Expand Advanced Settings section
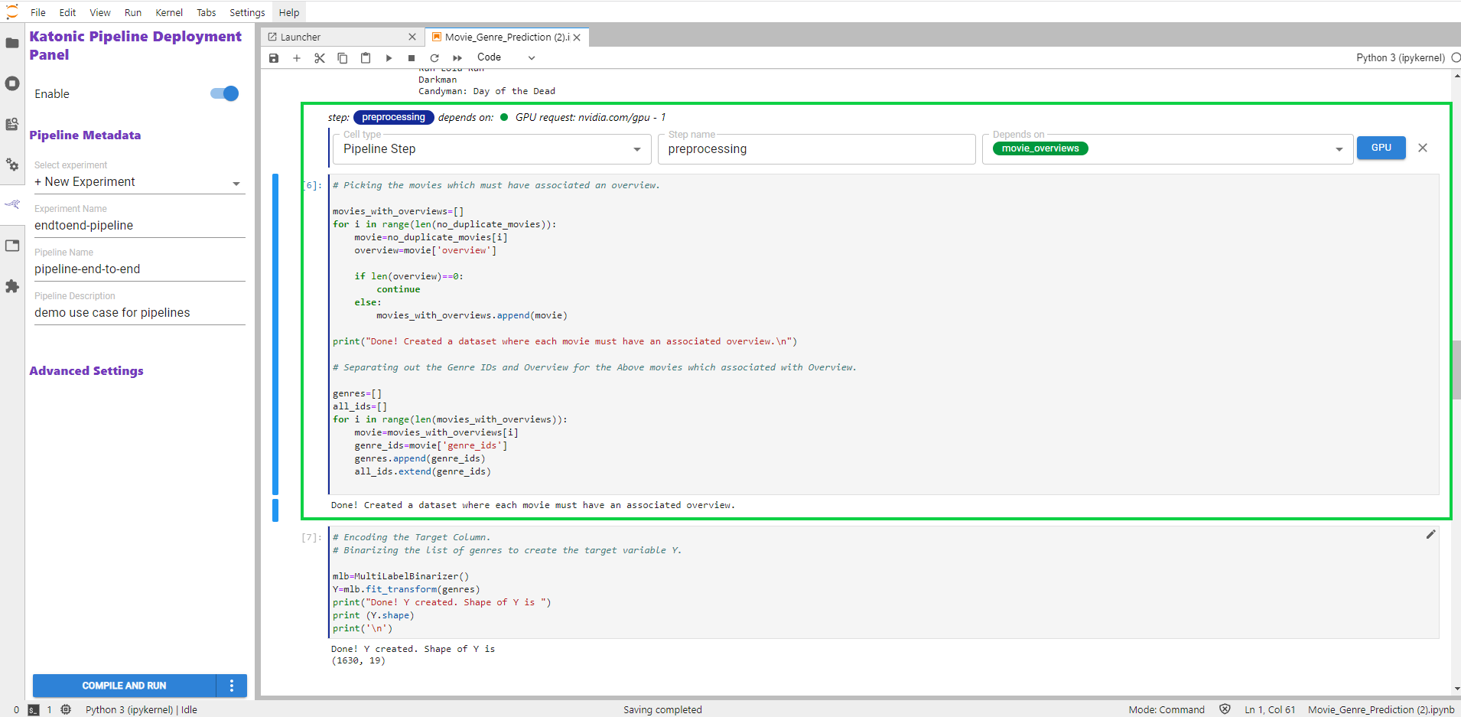Screen dimensions: 1461x717 coord(86,371)
